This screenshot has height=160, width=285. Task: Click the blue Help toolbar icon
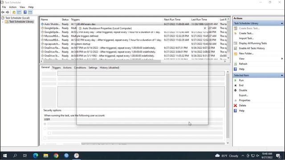pyautogui.click(x=25, y=12)
